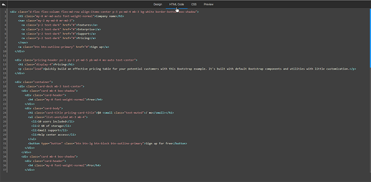Click the closing </ul> tag on line 30
This screenshot has width=371, height=182.
[x=32, y=139]
